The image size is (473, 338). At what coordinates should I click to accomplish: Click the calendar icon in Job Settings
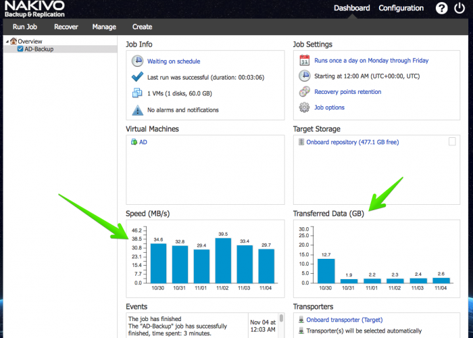pos(304,60)
